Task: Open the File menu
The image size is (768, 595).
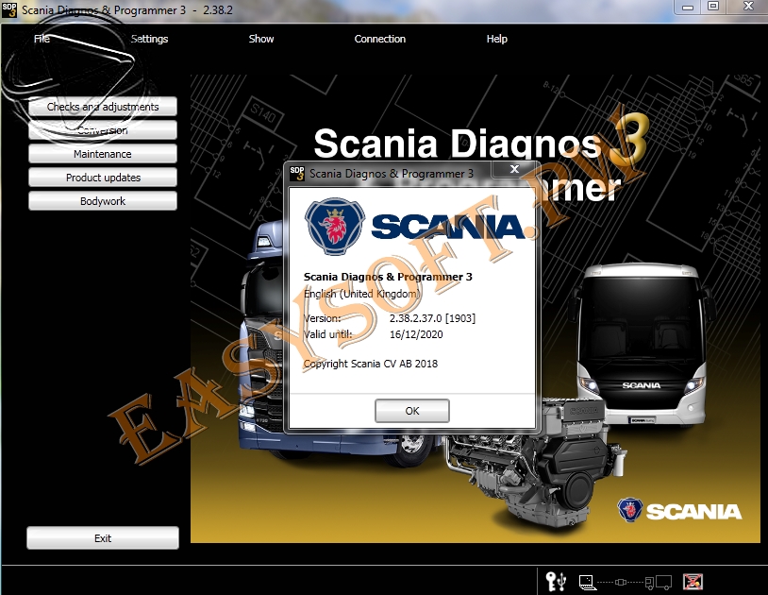Action: (42, 39)
